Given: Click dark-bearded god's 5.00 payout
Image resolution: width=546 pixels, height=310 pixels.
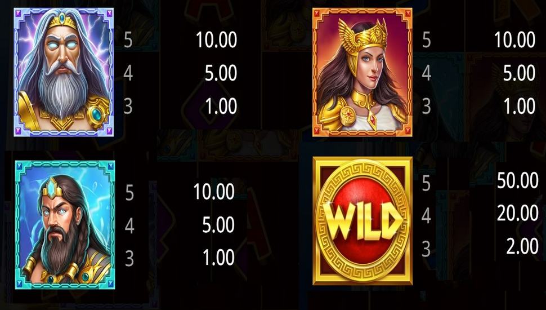Looking at the screenshot, I should click(x=218, y=225).
